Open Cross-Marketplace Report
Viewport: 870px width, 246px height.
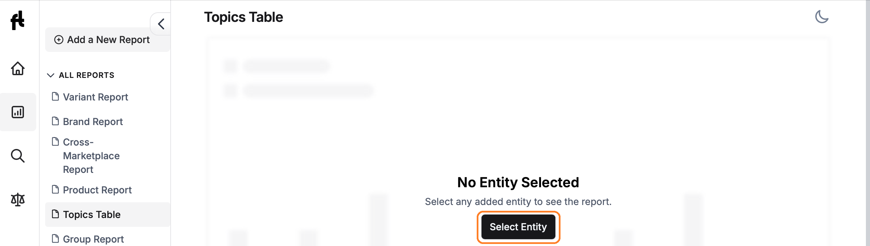pyautogui.click(x=91, y=156)
